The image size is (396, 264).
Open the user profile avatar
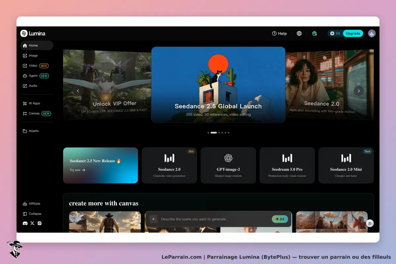[x=372, y=33]
